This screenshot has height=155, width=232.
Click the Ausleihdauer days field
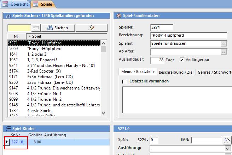[157, 60]
